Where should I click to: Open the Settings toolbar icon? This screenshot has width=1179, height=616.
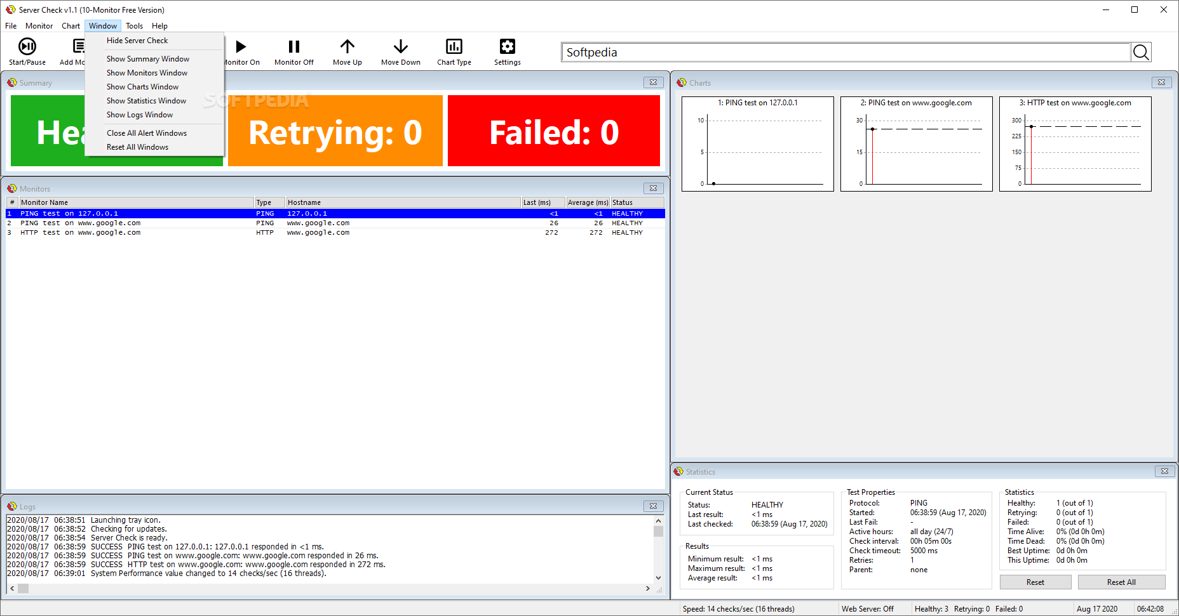coord(508,46)
